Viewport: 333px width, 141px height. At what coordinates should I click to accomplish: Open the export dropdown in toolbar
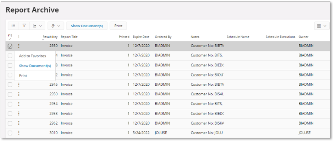click(x=37, y=26)
